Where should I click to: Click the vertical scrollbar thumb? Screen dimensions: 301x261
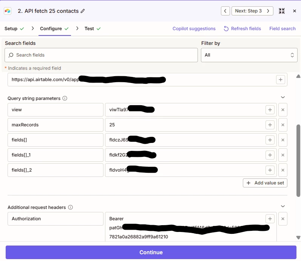298,161
